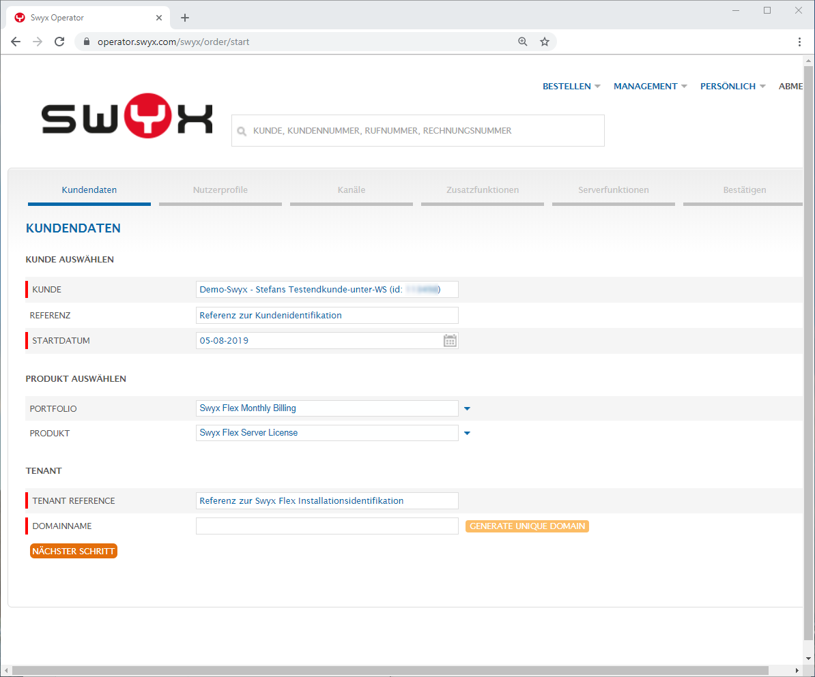Screen dimensions: 815x677
Task: Click the Produkt field Swyx Flex Server License
Action: 327,432
